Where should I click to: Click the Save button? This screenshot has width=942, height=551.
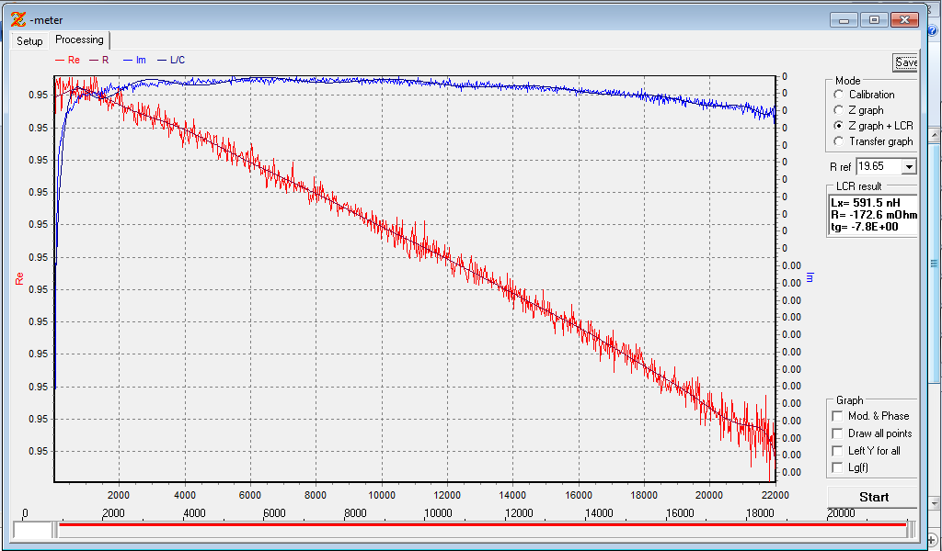click(906, 62)
